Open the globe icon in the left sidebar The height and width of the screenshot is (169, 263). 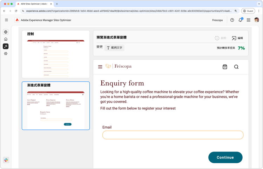click(x=6, y=32)
